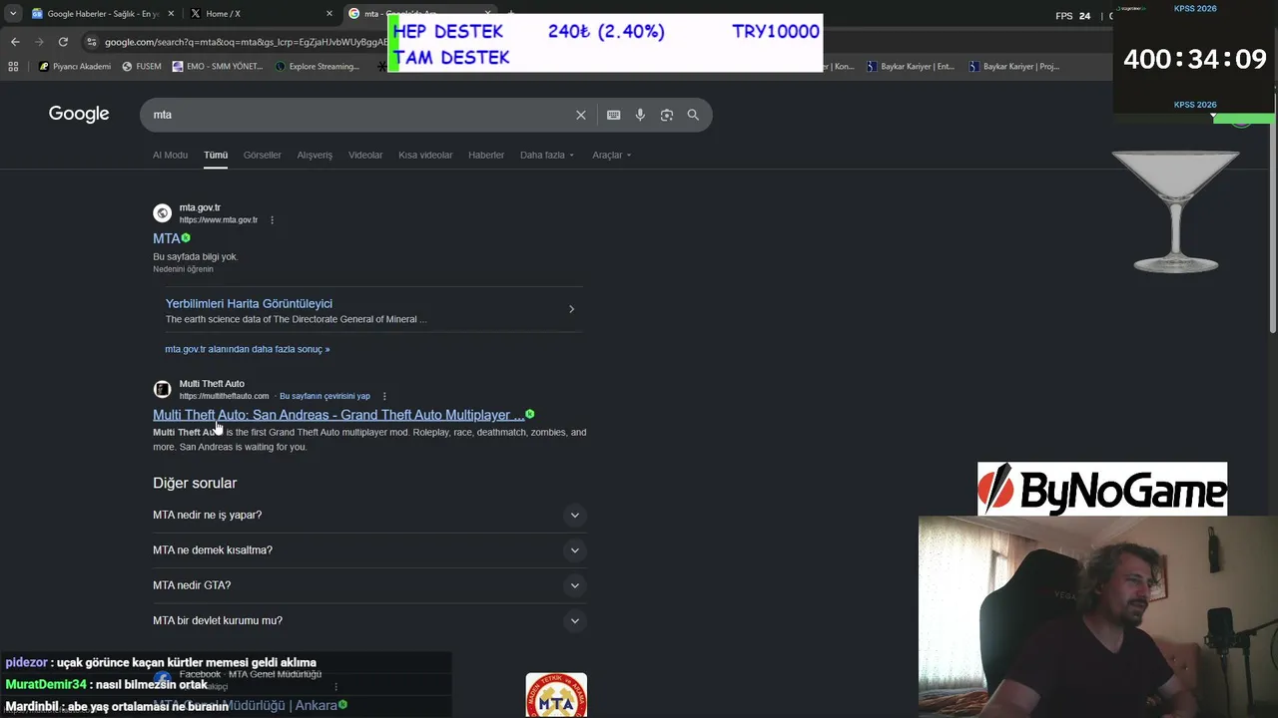
Task: Open the apps grid in bookmarks bar
Action: tap(13, 67)
